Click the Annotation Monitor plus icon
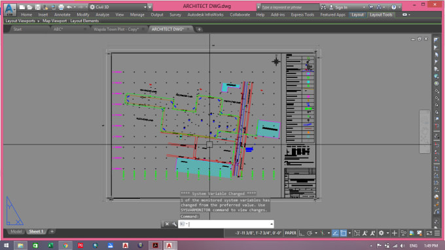This screenshot has height=250, width=445. click(395, 233)
